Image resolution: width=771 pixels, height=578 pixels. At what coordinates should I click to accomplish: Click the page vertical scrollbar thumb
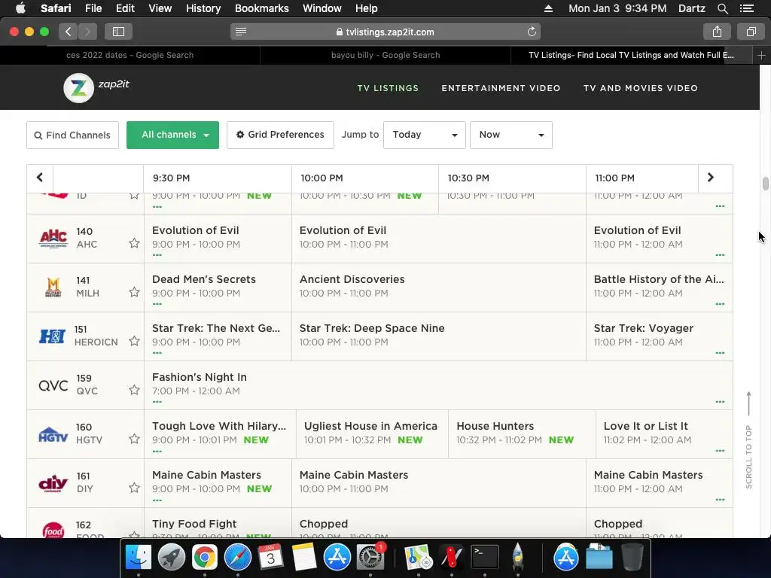[765, 183]
